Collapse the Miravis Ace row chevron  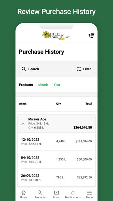(23, 124)
